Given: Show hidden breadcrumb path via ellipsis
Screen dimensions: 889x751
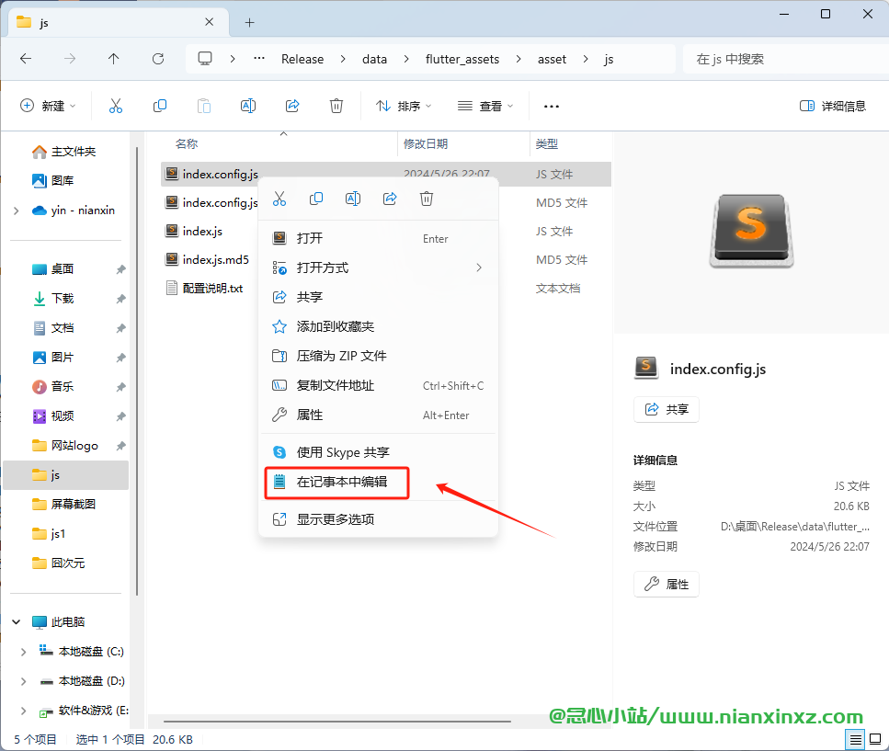Looking at the screenshot, I should tap(259, 59).
